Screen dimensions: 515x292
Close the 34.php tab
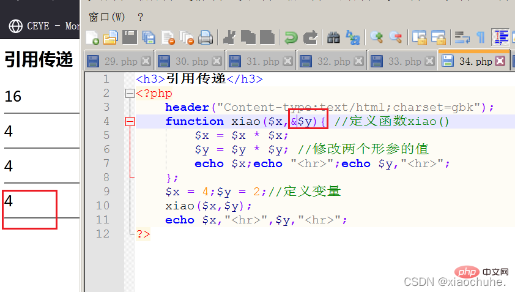click(500, 61)
